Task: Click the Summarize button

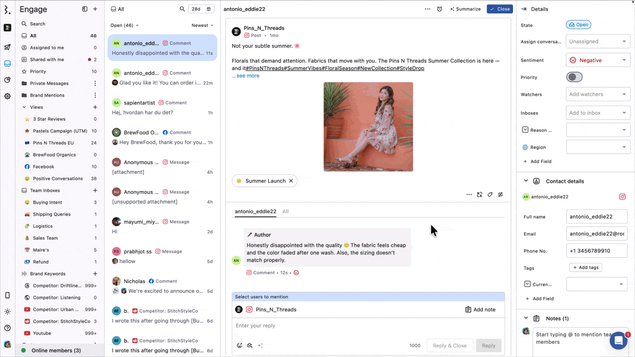Action: (x=465, y=9)
